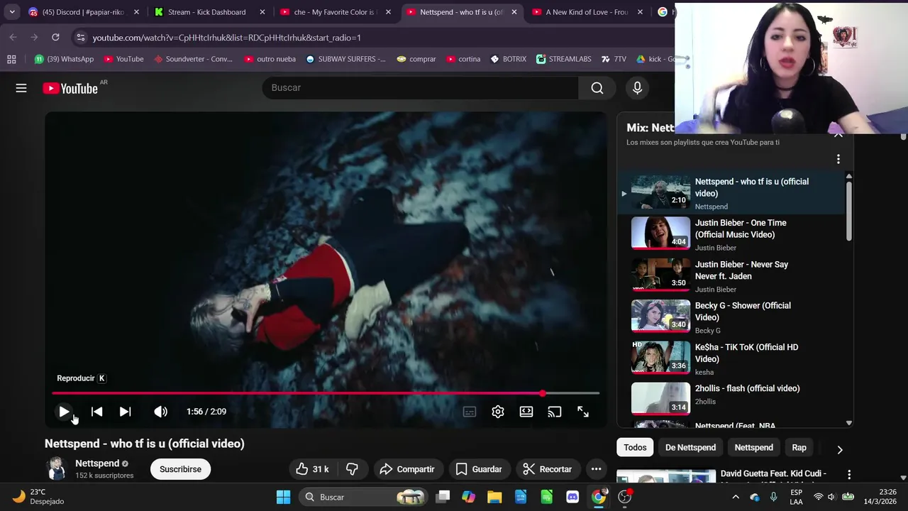
Task: Click the Compartir share button
Action: click(407, 469)
